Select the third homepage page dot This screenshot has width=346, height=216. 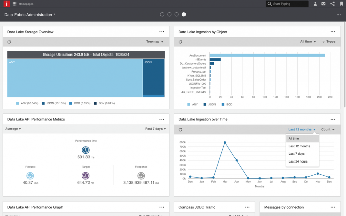click(x=176, y=14)
